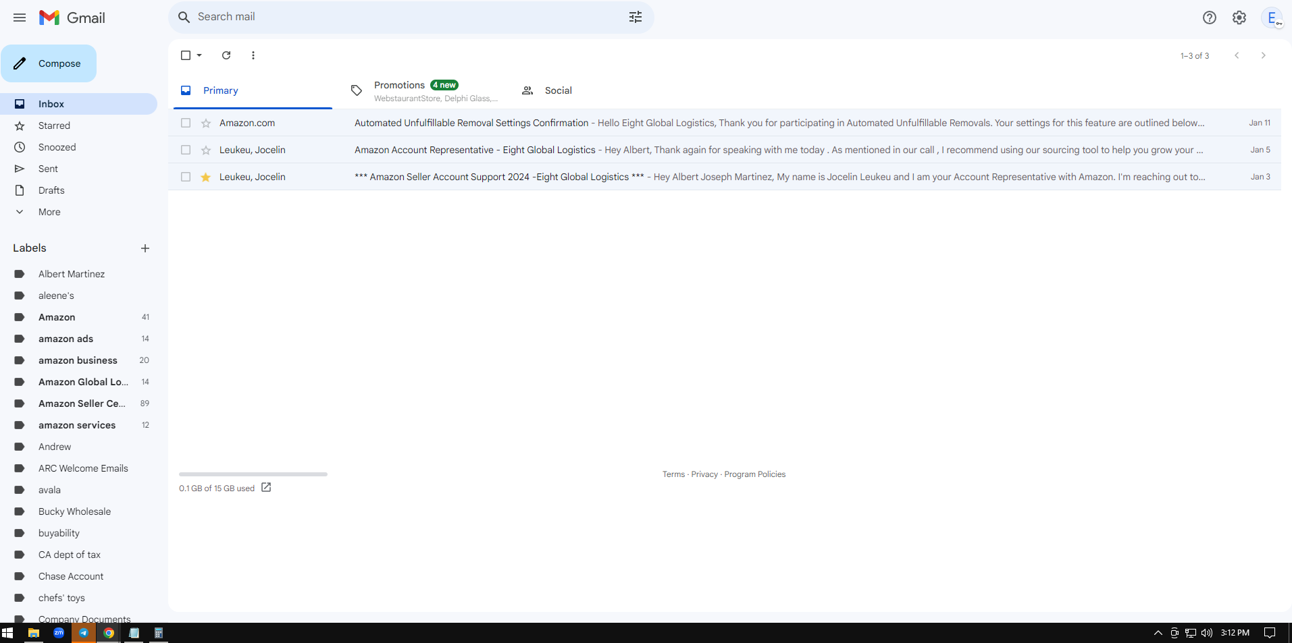This screenshot has width=1292, height=643.
Task: Click the Gmail logo
Action: [x=72, y=18]
